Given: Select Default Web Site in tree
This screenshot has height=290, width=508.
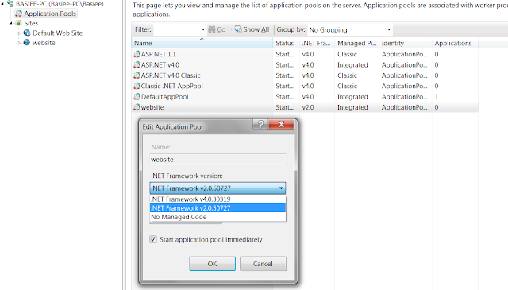Looking at the screenshot, I should [x=58, y=33].
